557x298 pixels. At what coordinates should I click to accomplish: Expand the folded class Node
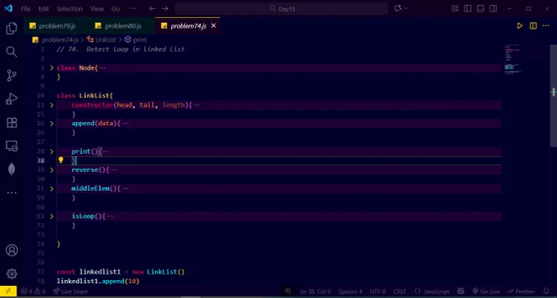coord(52,68)
